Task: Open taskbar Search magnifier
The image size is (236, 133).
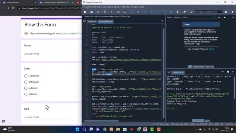Action: (84, 129)
